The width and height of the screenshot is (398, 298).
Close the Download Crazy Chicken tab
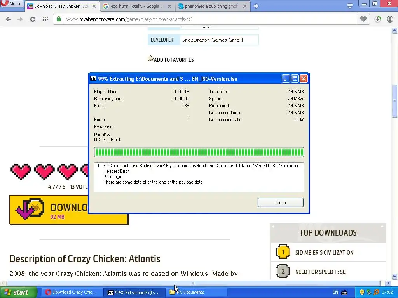[94, 6]
